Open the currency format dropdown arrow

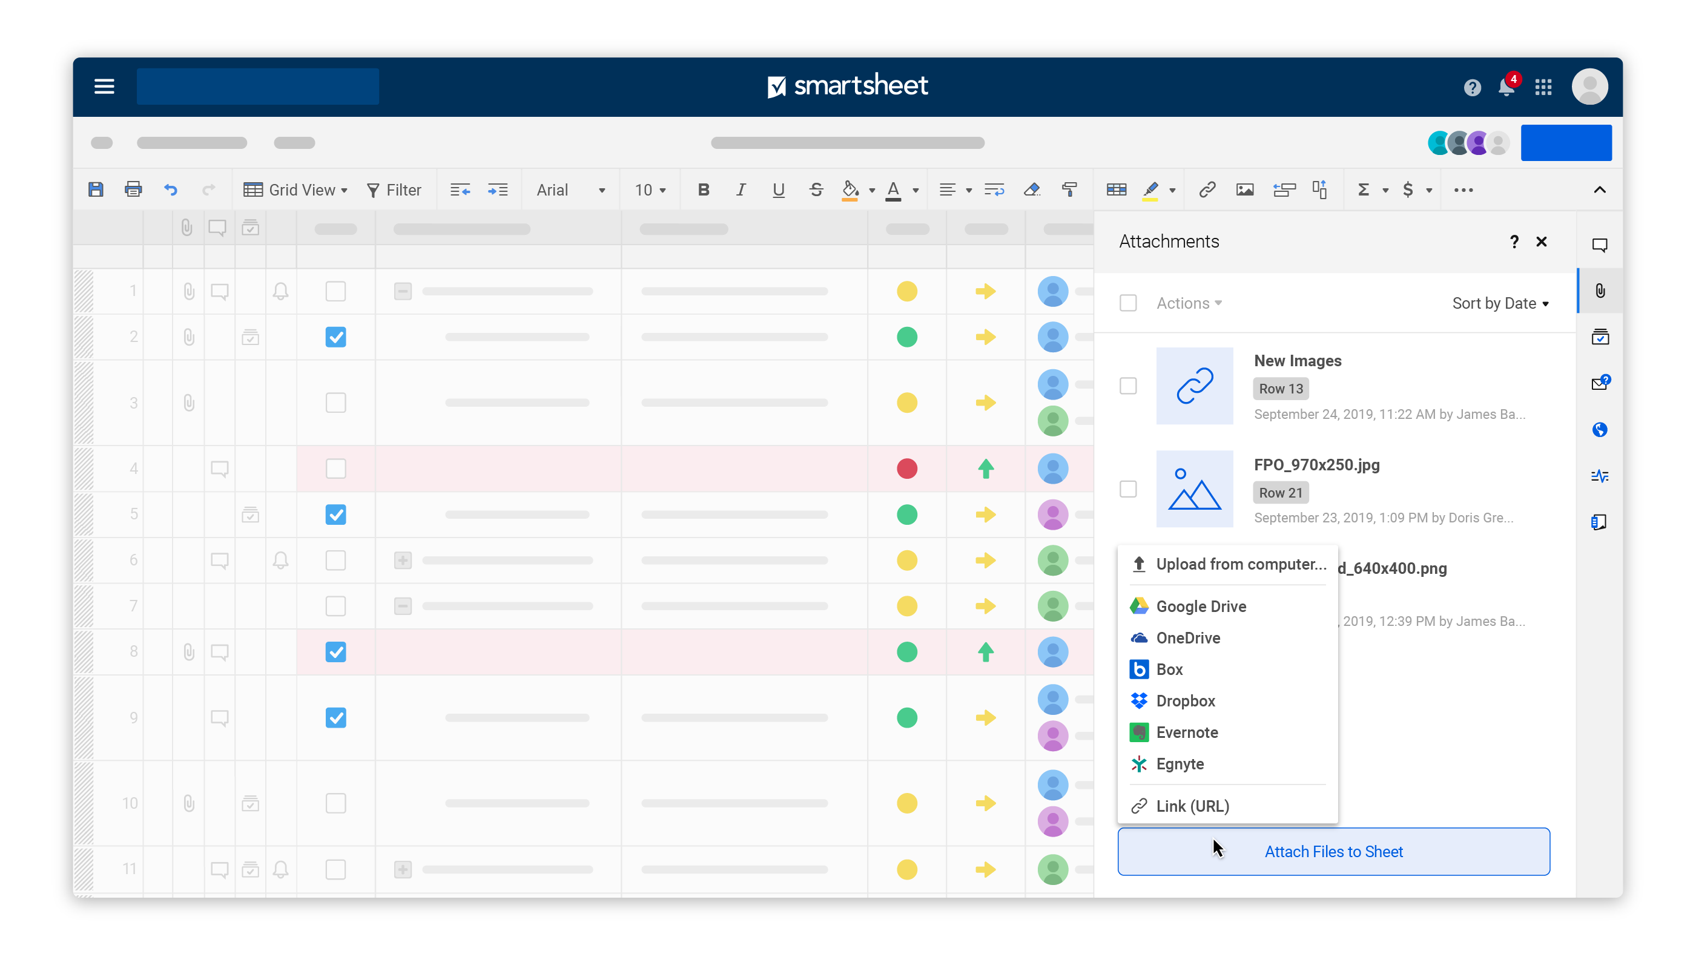(1429, 191)
